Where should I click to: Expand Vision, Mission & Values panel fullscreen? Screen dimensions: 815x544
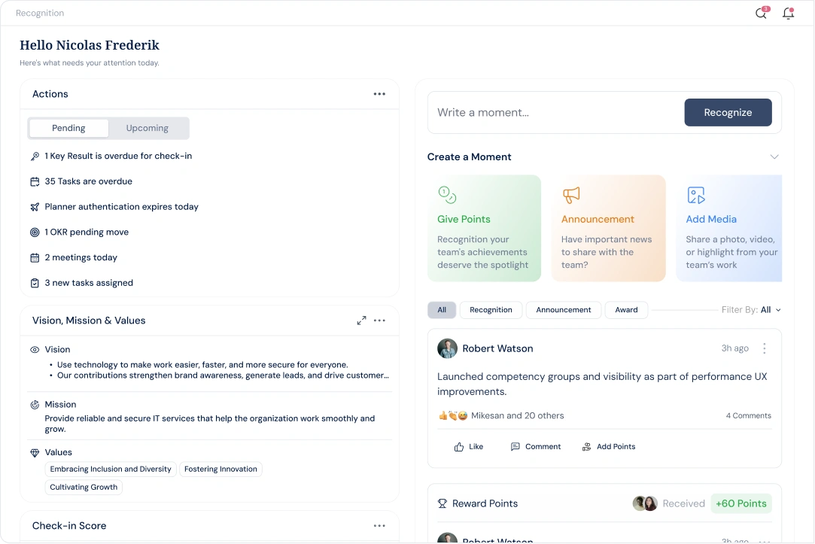pyautogui.click(x=361, y=321)
